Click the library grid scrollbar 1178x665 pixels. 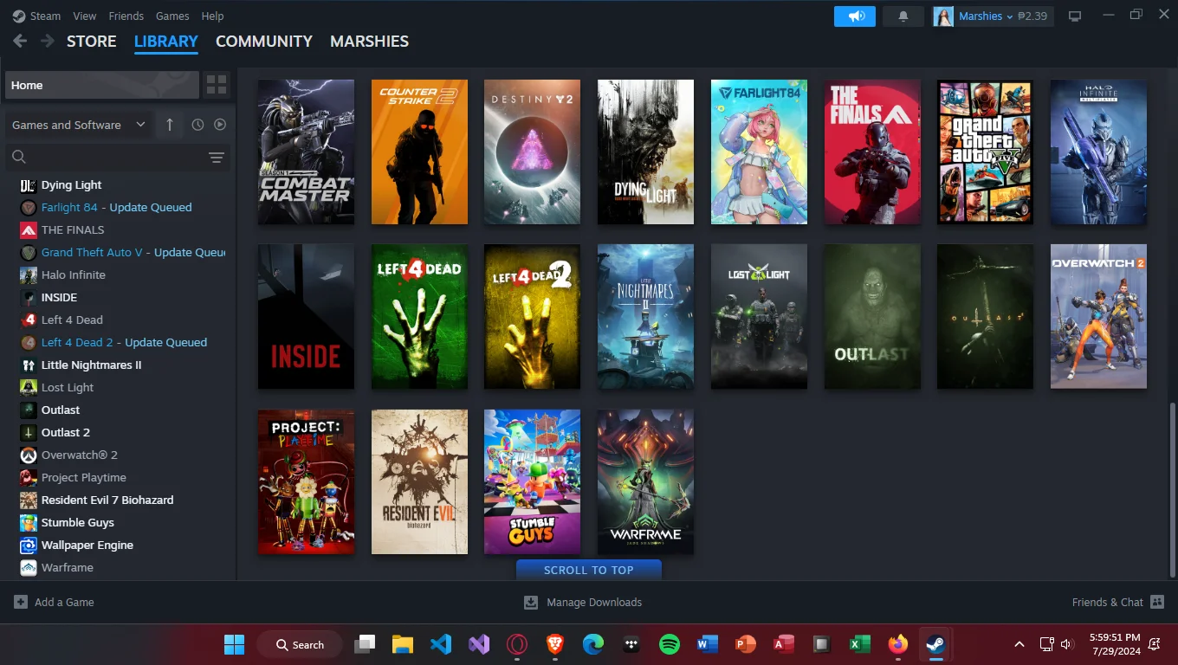tap(1173, 489)
